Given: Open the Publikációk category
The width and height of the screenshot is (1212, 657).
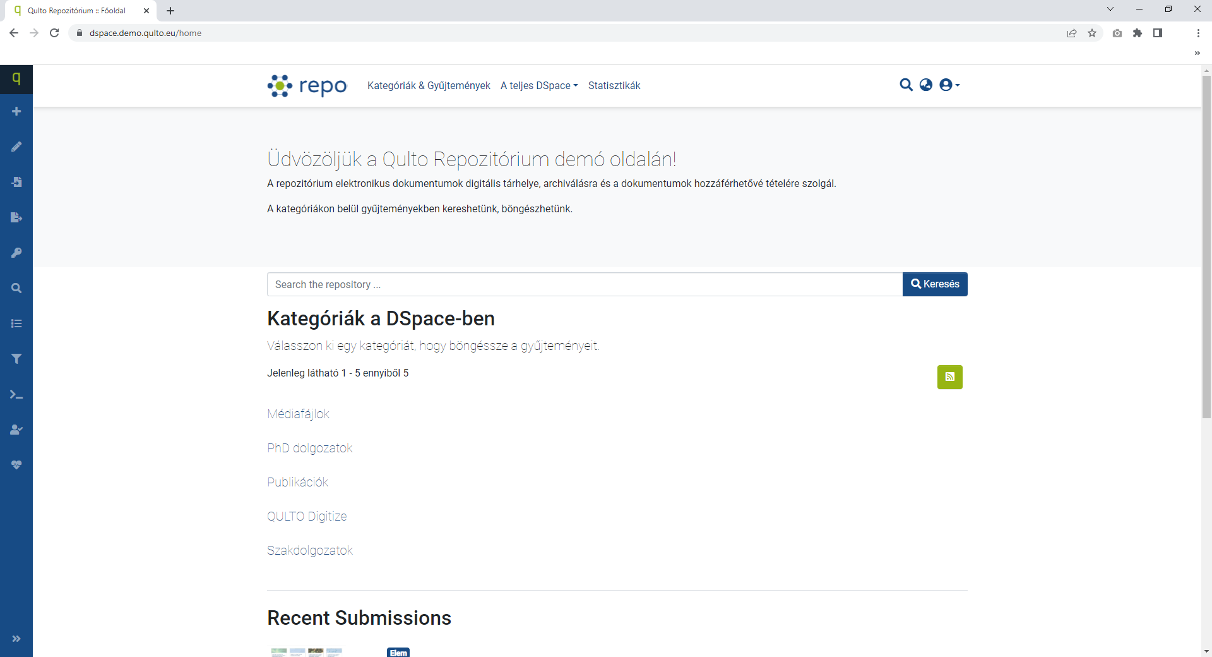Looking at the screenshot, I should pos(297,482).
